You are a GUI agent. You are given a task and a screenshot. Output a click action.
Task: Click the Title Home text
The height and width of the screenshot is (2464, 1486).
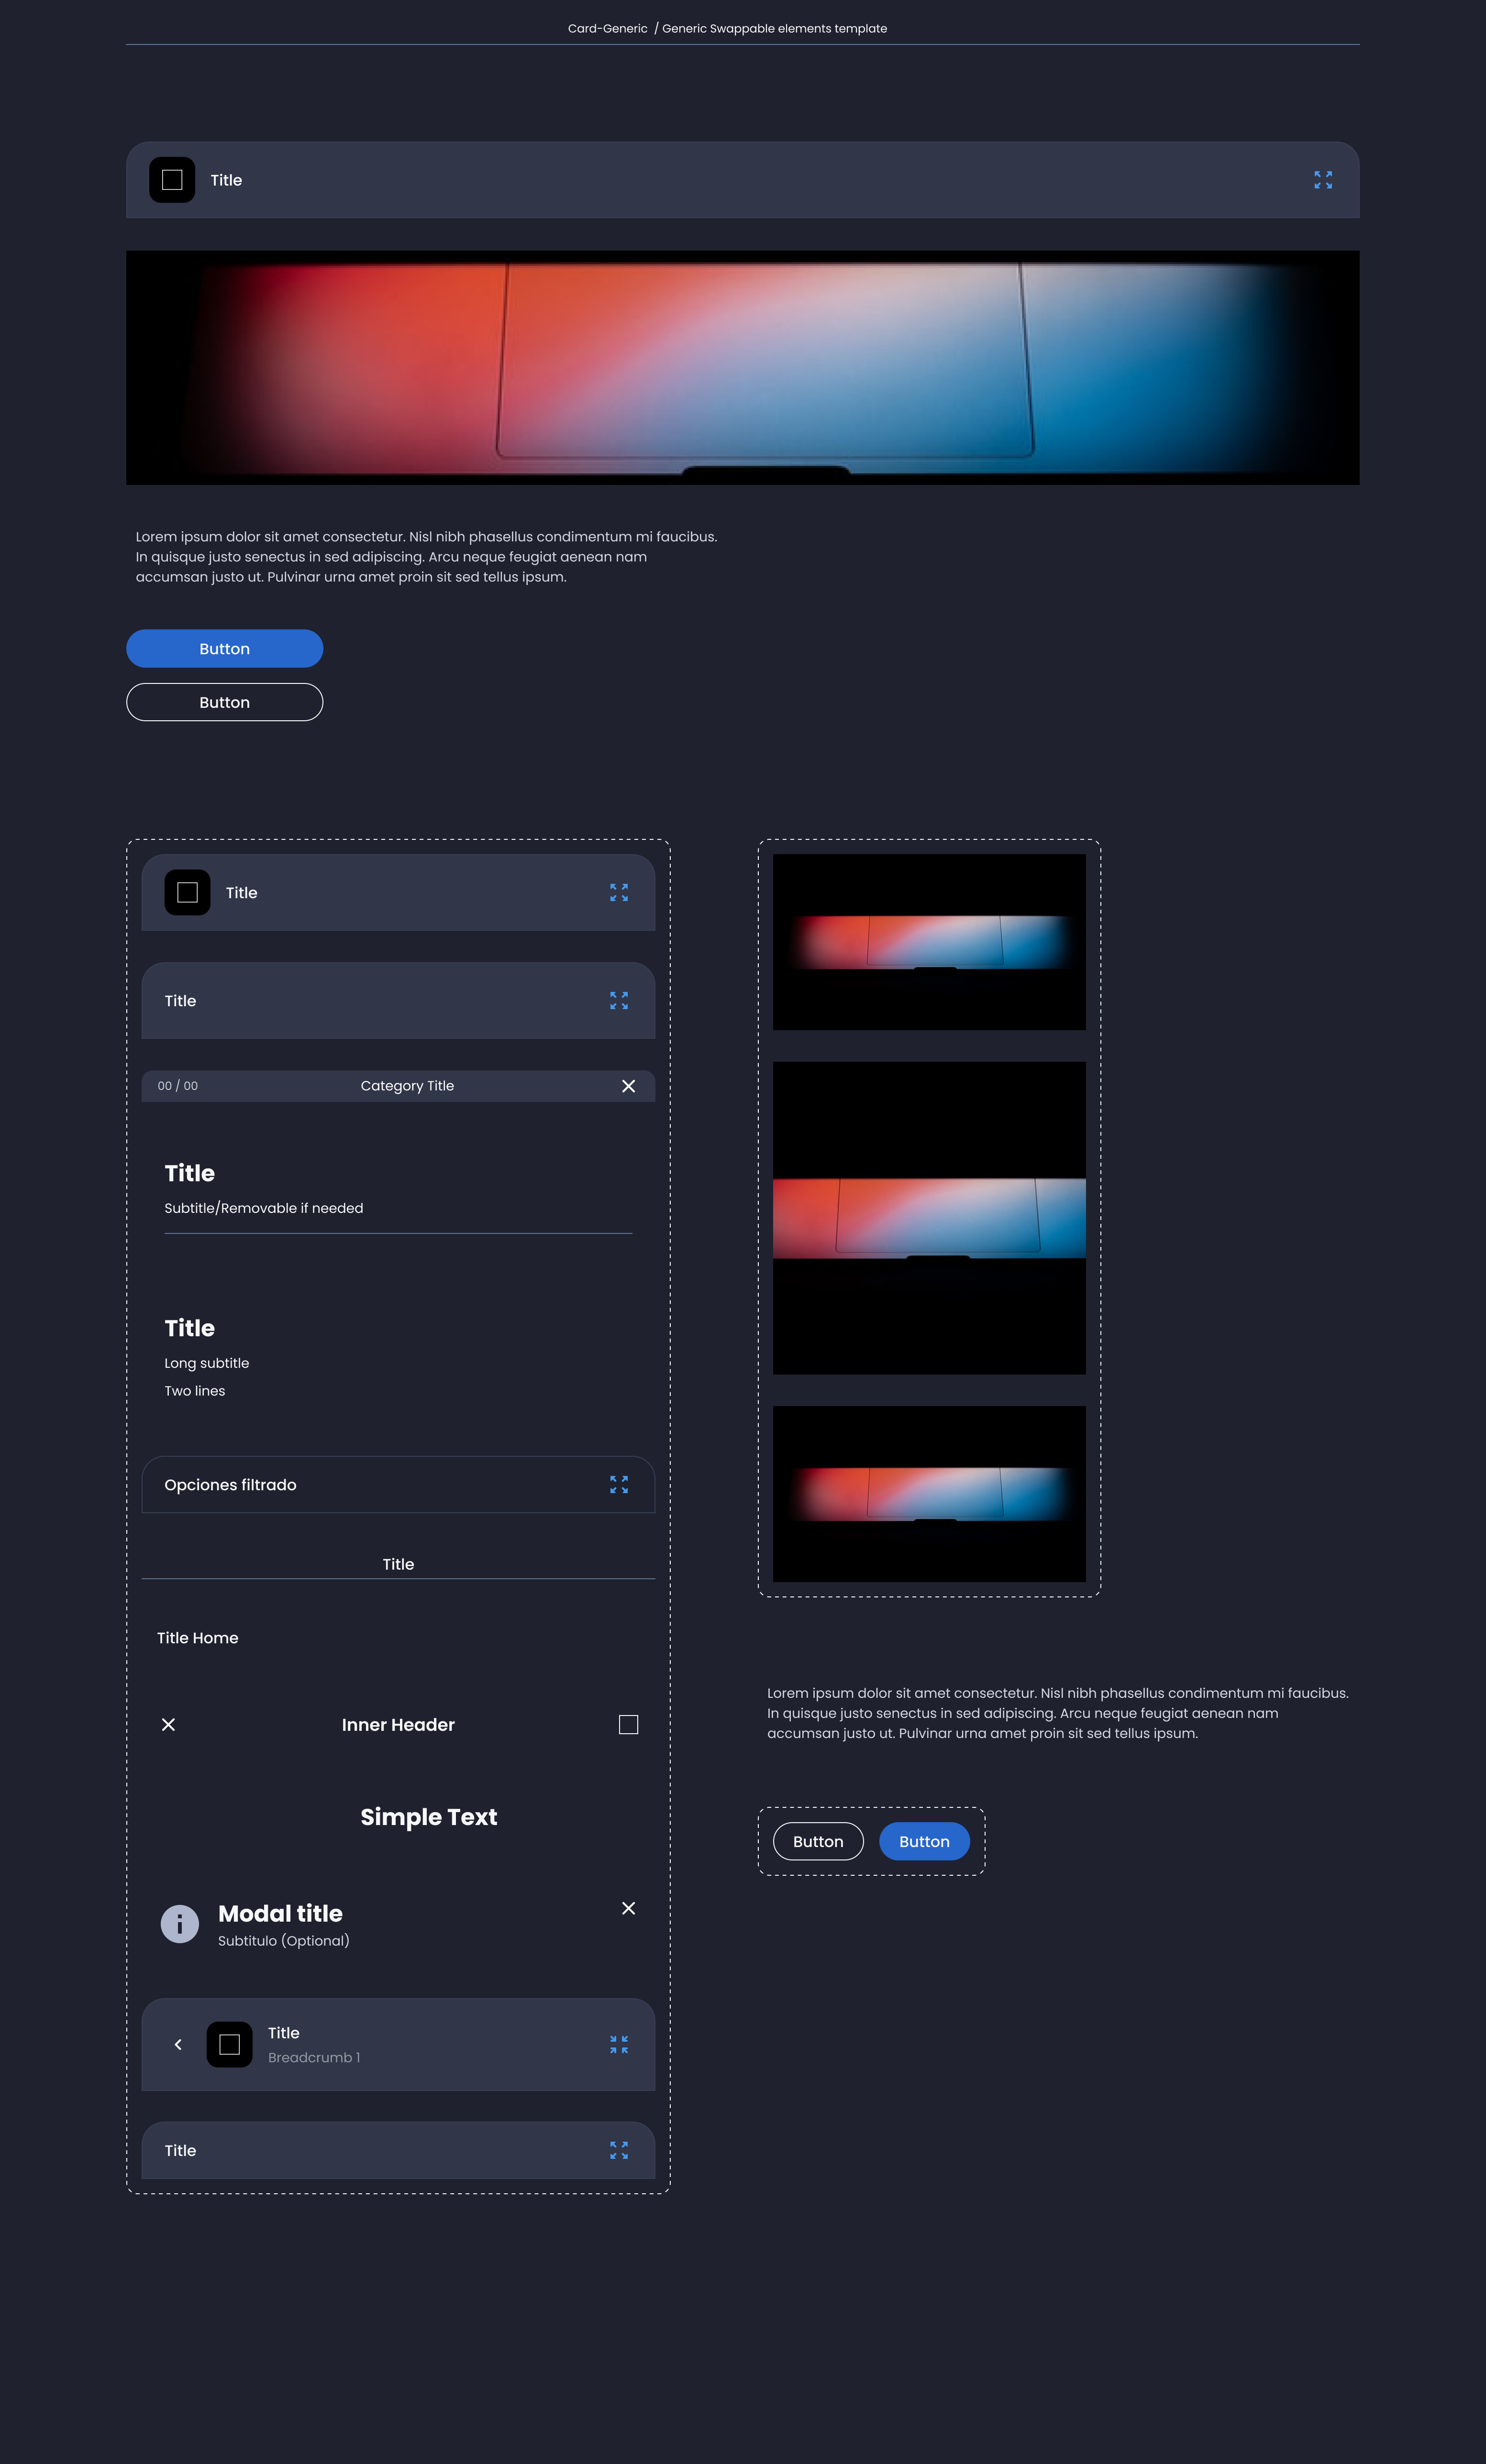[x=197, y=1638]
